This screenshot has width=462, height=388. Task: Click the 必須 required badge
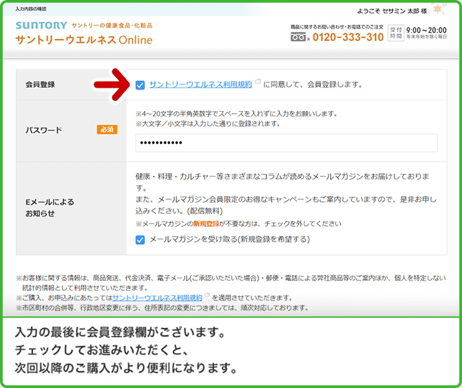pyautogui.click(x=107, y=130)
